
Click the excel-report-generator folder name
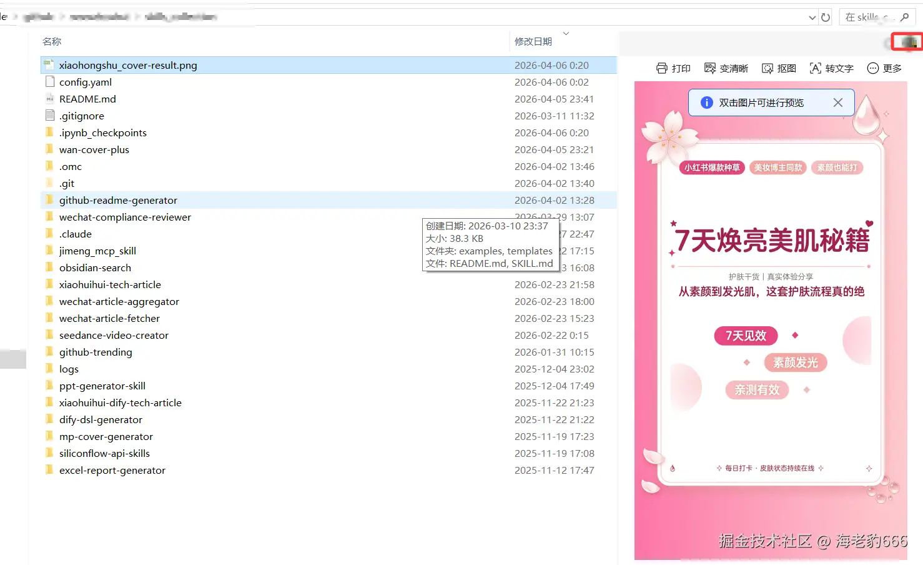(112, 470)
